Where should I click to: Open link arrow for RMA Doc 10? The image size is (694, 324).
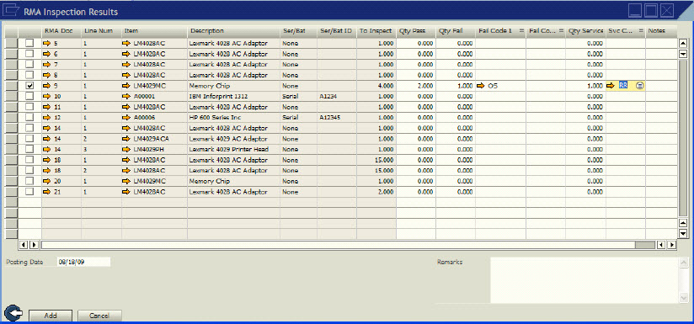[47, 97]
